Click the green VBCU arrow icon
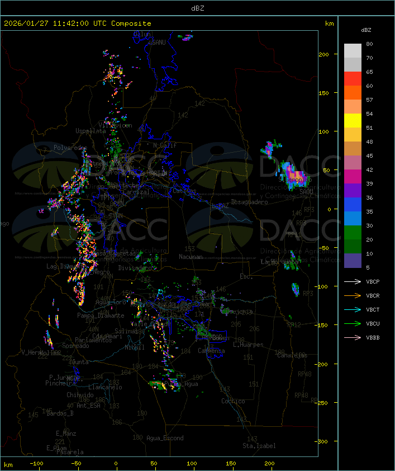Viewport: 395px width, 471px height. pos(353,323)
